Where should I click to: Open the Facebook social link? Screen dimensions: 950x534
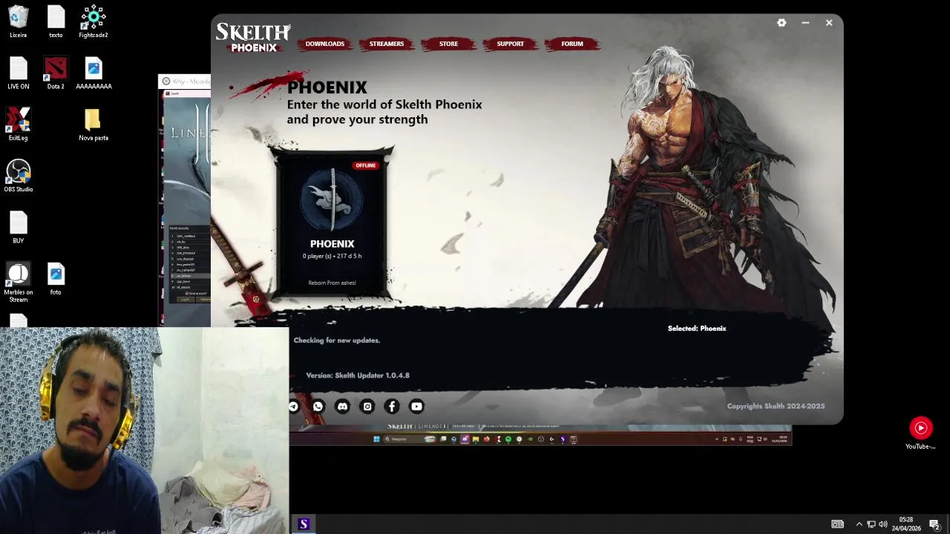click(x=392, y=406)
